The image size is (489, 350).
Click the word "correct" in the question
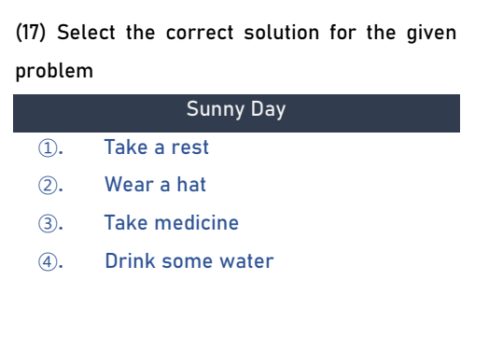click(x=200, y=33)
